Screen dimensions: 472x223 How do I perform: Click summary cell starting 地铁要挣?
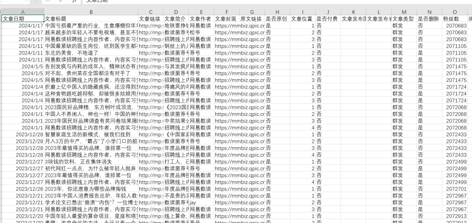coord(176,26)
